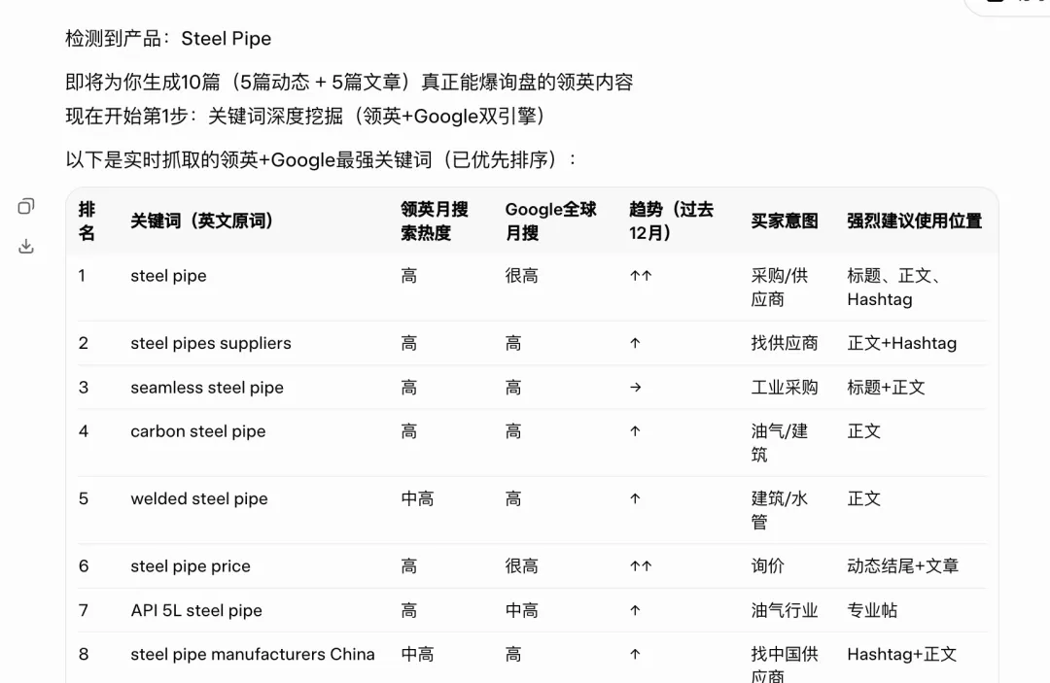Screen dimensions: 1050x683
Task: Click '专业帖' placement cell
Action: click(872, 610)
